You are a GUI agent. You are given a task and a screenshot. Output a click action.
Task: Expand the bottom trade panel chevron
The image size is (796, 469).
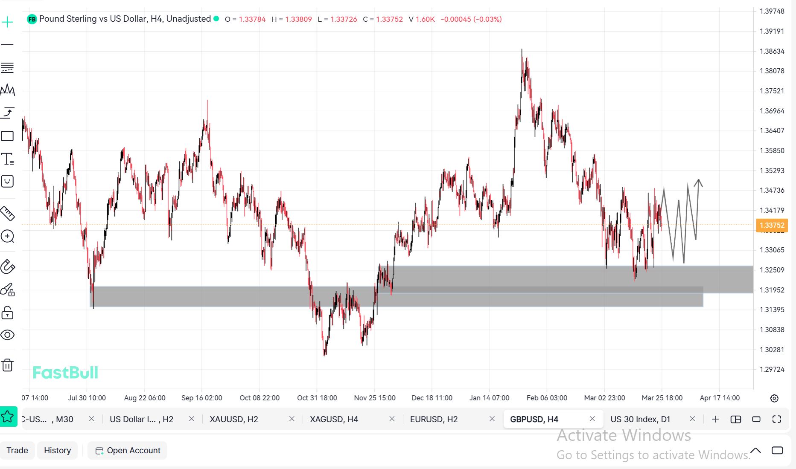coord(755,451)
